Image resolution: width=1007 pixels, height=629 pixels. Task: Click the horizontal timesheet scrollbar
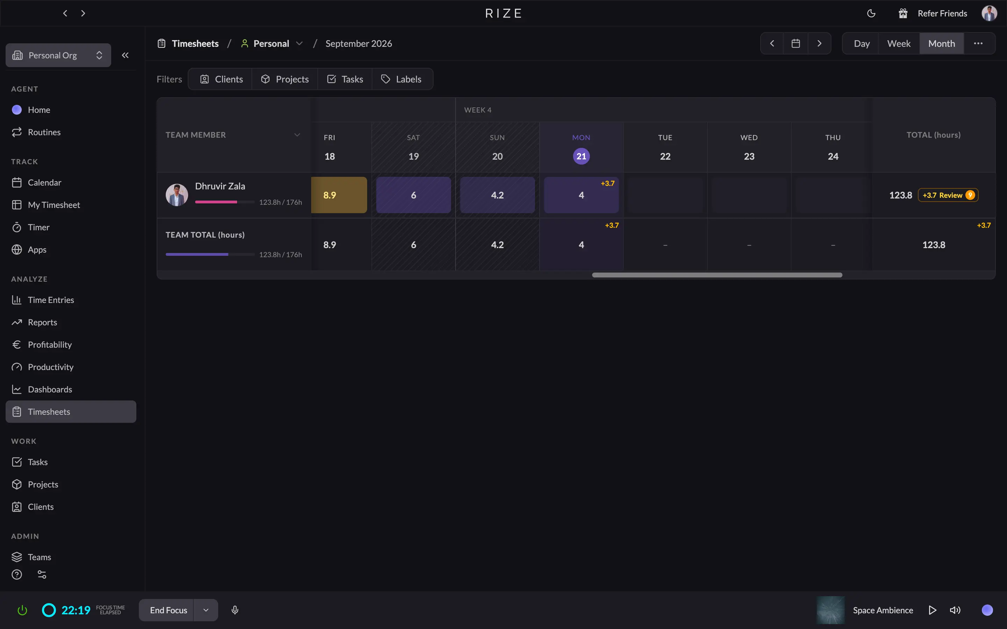tap(717, 275)
